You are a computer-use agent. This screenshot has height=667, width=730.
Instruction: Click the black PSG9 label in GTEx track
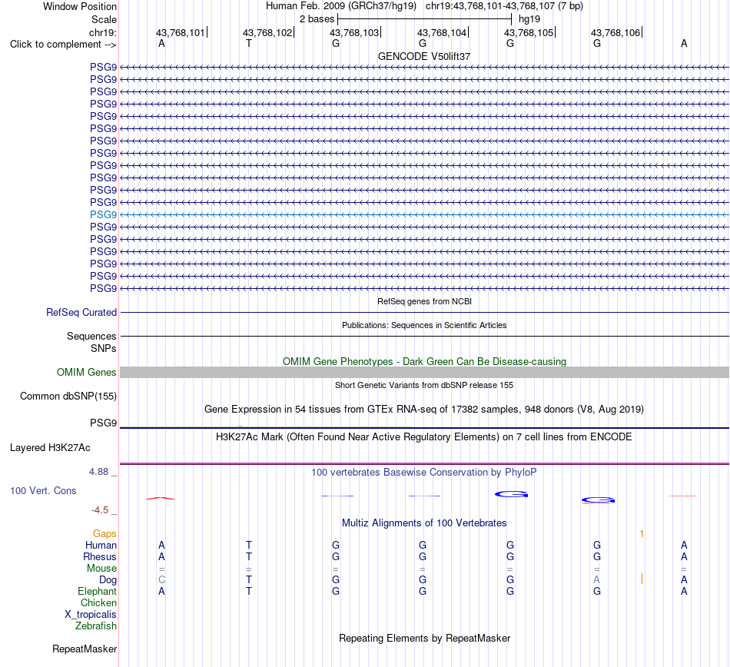103,423
